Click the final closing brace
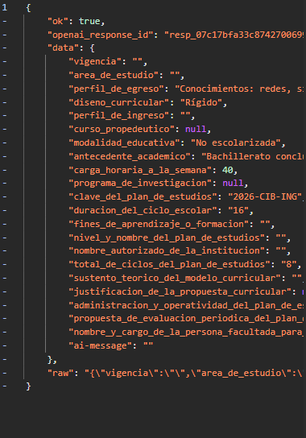The height and width of the screenshot is (438, 306). click(28, 387)
